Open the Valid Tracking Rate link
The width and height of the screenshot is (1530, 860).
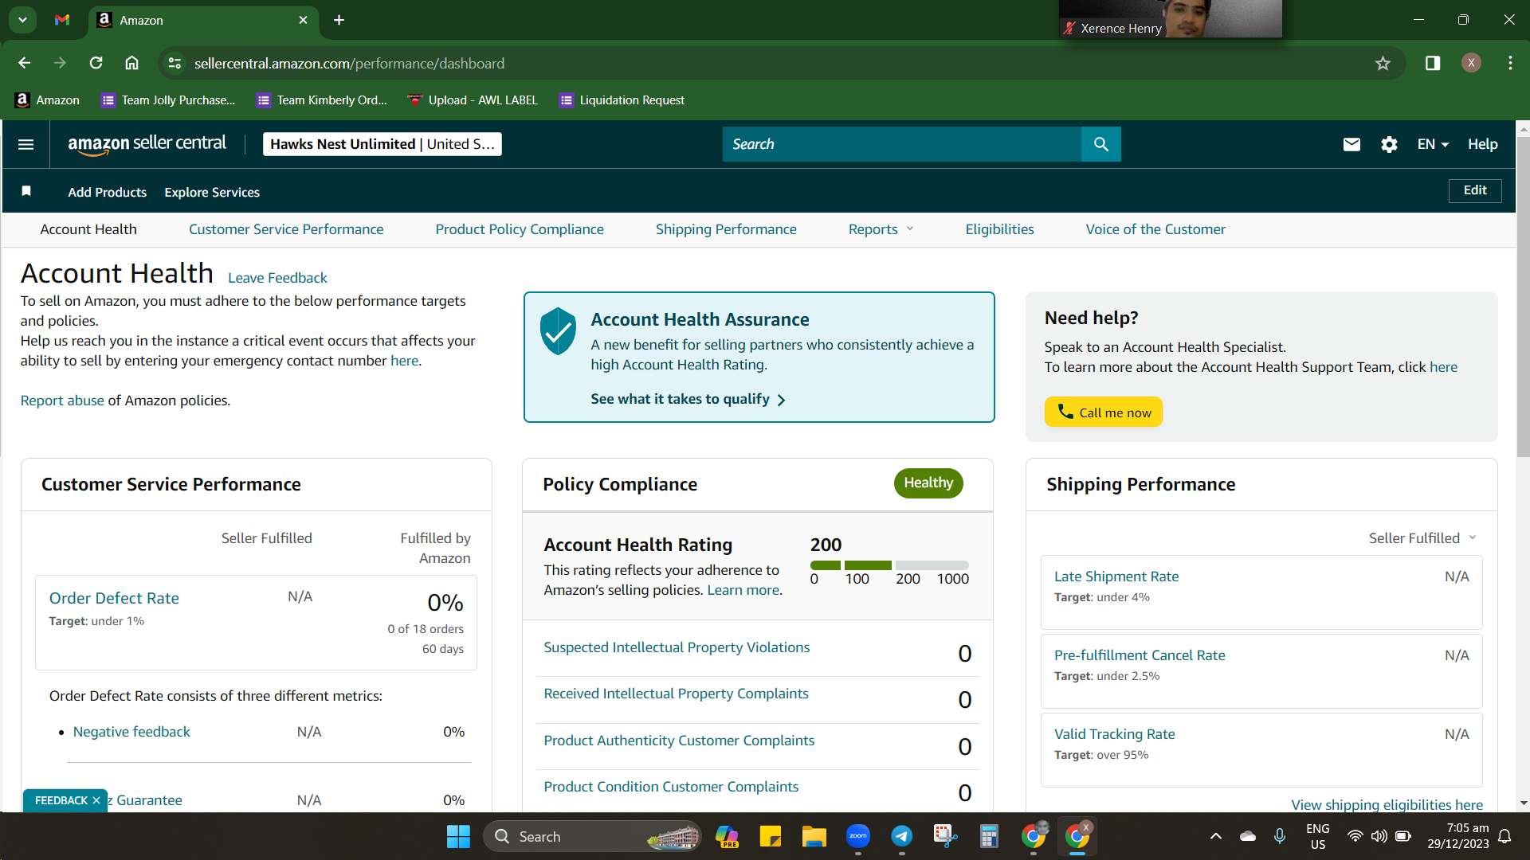coord(1114,734)
